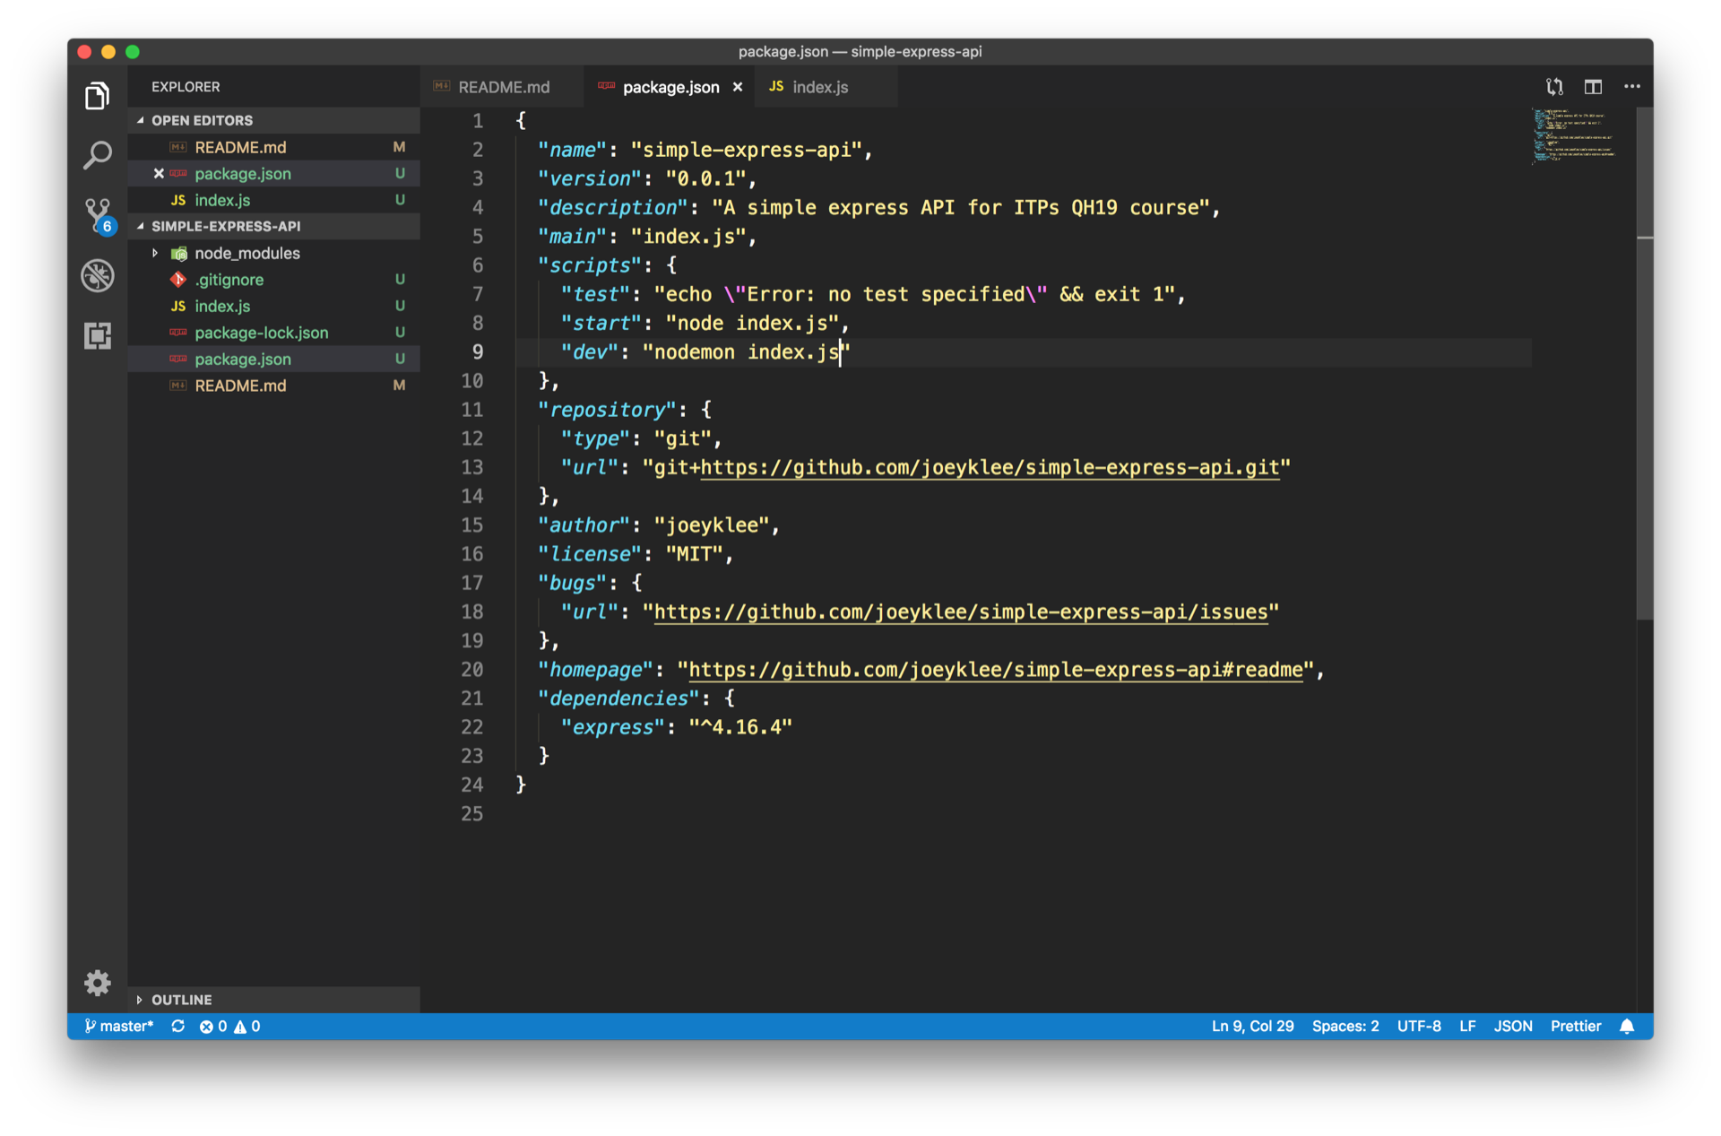Open the Search view icon
This screenshot has width=1721, height=1136.
pos(97,155)
